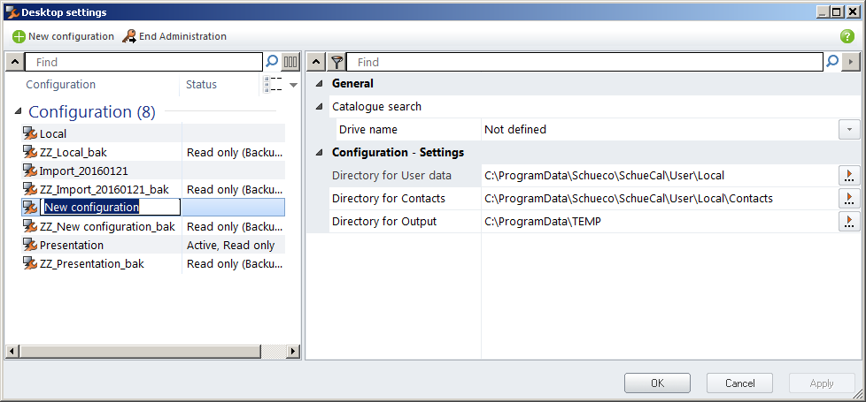Collapse the Configuration - Settings section

pos(320,153)
